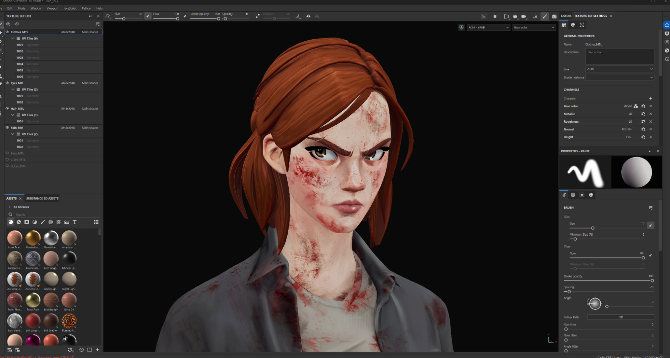
Task: Expand the All libraries tree
Action: [x=10, y=207]
